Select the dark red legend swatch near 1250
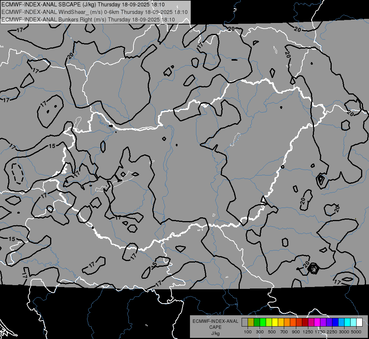 (x=305, y=322)
